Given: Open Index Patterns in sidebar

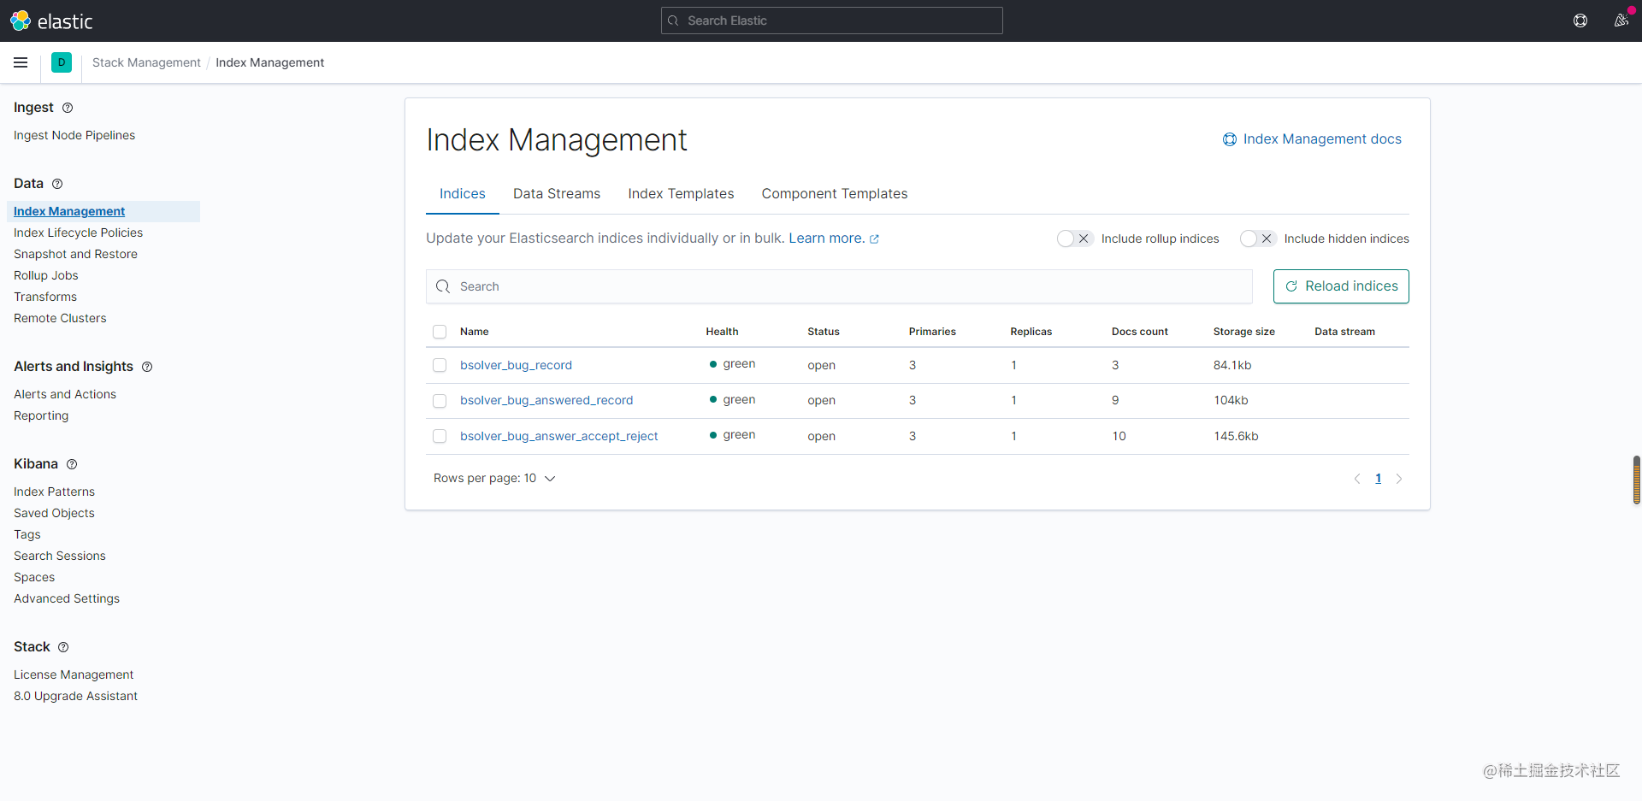Looking at the screenshot, I should coord(54,492).
